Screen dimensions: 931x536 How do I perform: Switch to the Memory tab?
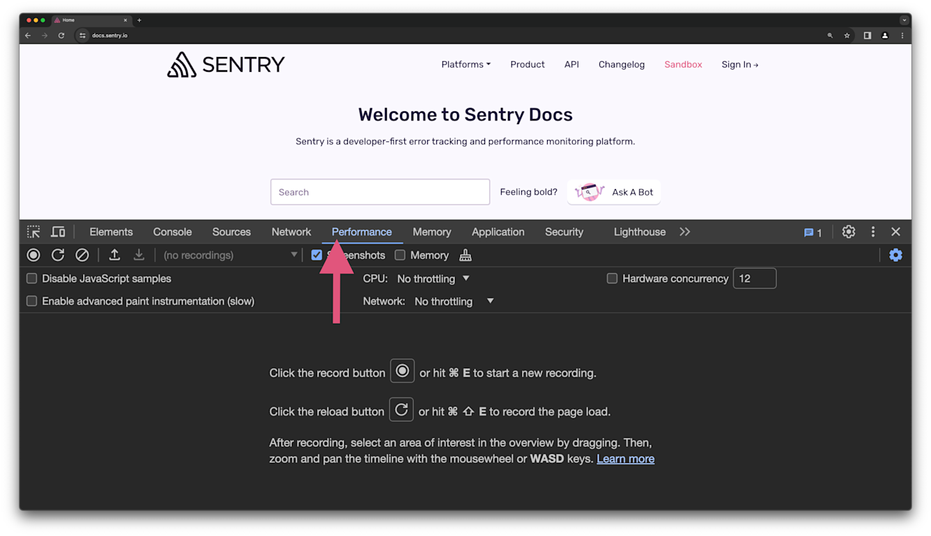(432, 232)
